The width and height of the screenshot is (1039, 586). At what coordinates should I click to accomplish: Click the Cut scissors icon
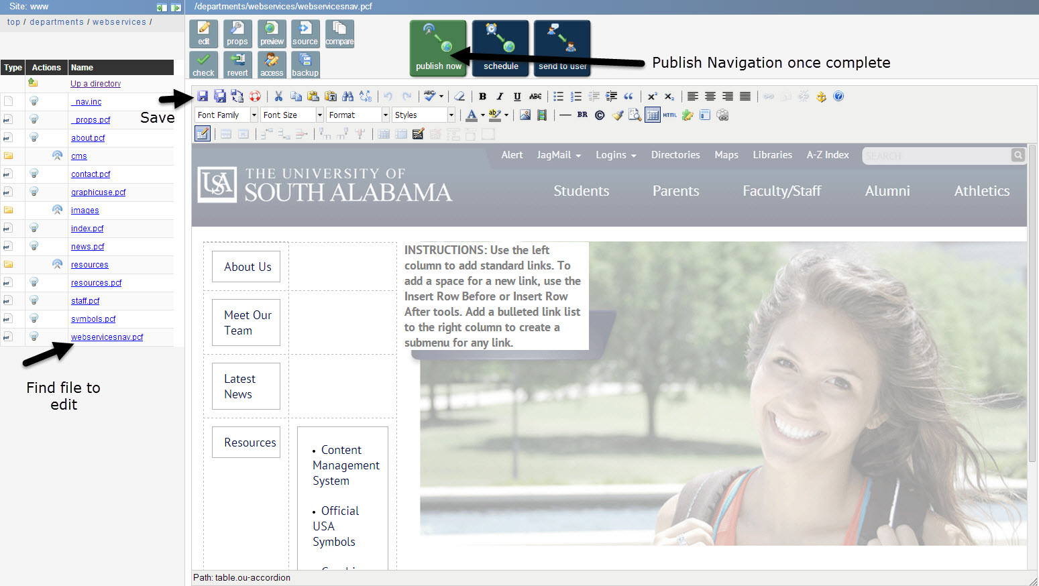pos(278,97)
